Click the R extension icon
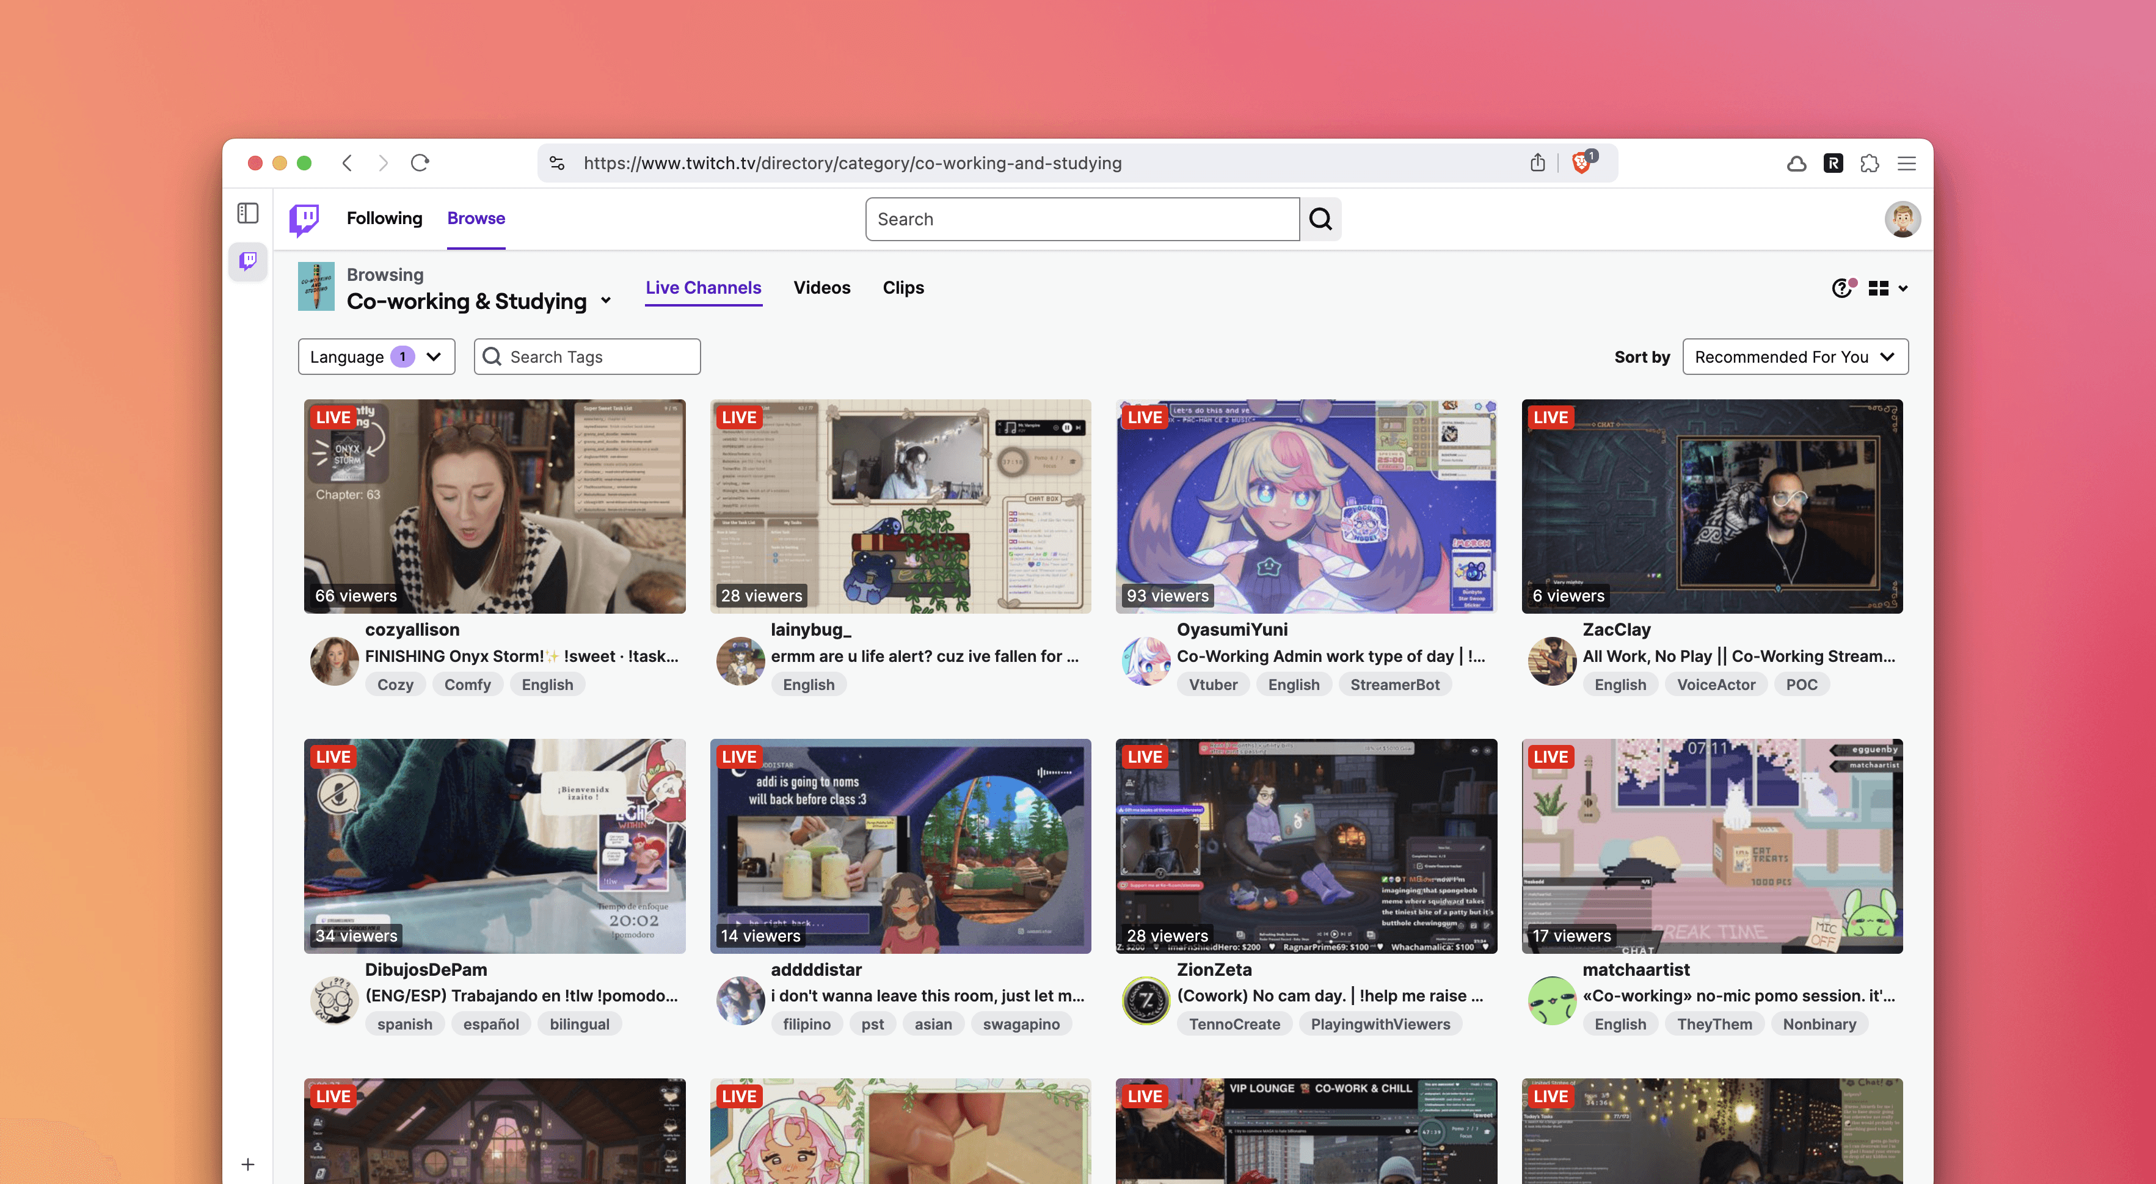This screenshot has height=1184, width=2156. pyautogui.click(x=1833, y=163)
